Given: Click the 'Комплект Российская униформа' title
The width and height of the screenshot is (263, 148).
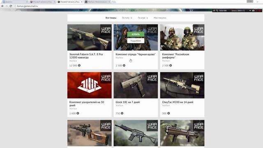Looking at the screenshot, I should (175, 56).
